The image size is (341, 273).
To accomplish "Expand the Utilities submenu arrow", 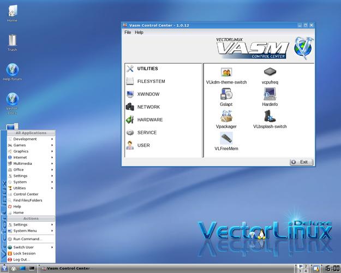I will tap(52, 188).
